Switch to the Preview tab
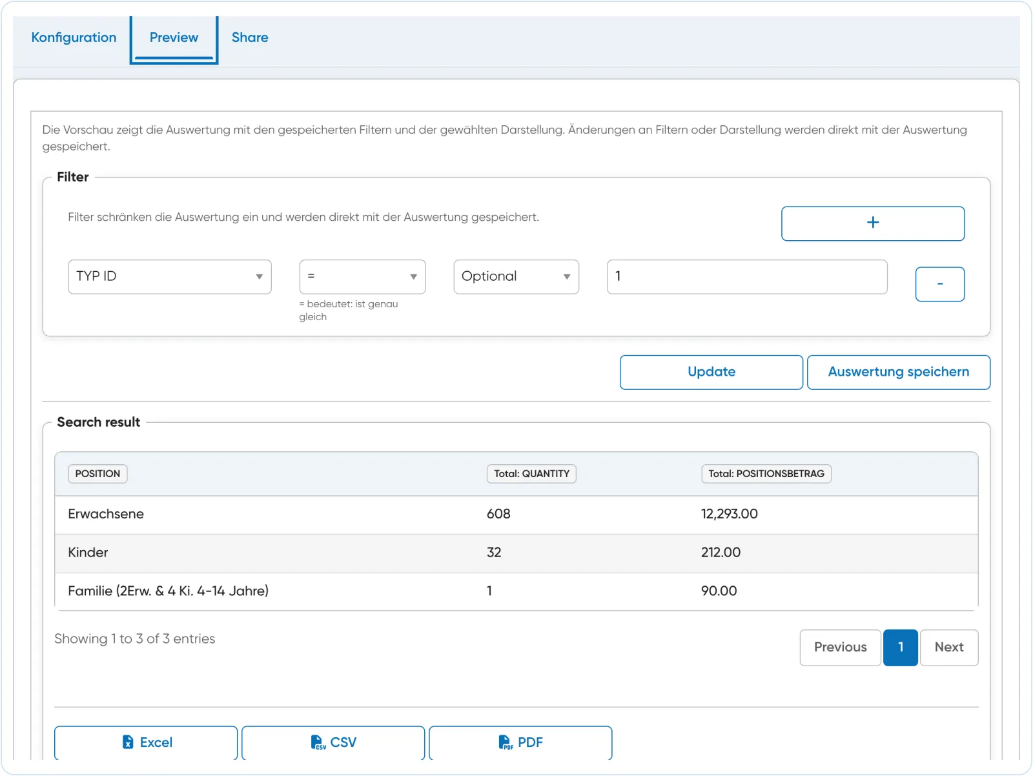Screen dimensions: 1033x776 pyautogui.click(x=174, y=37)
